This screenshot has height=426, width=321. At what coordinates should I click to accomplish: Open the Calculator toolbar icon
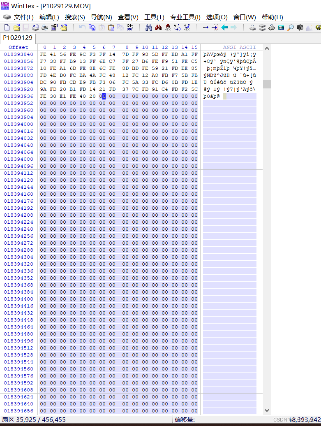click(x=281, y=28)
